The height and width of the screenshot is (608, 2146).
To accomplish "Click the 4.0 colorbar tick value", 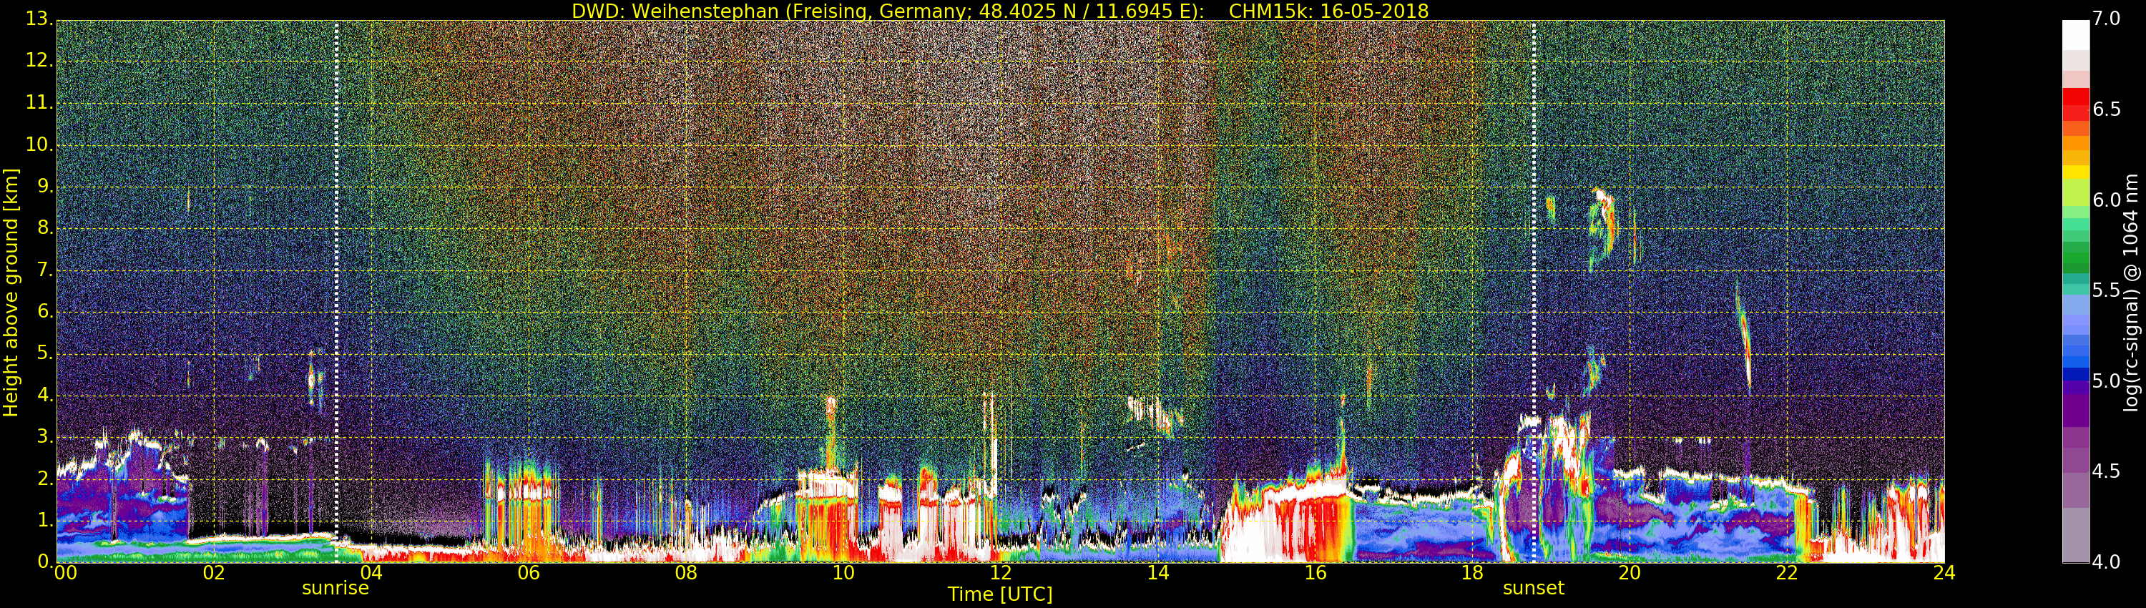I will click(x=2106, y=562).
